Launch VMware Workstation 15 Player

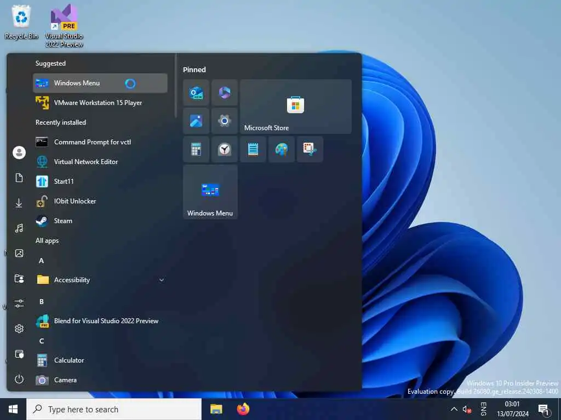point(100,103)
